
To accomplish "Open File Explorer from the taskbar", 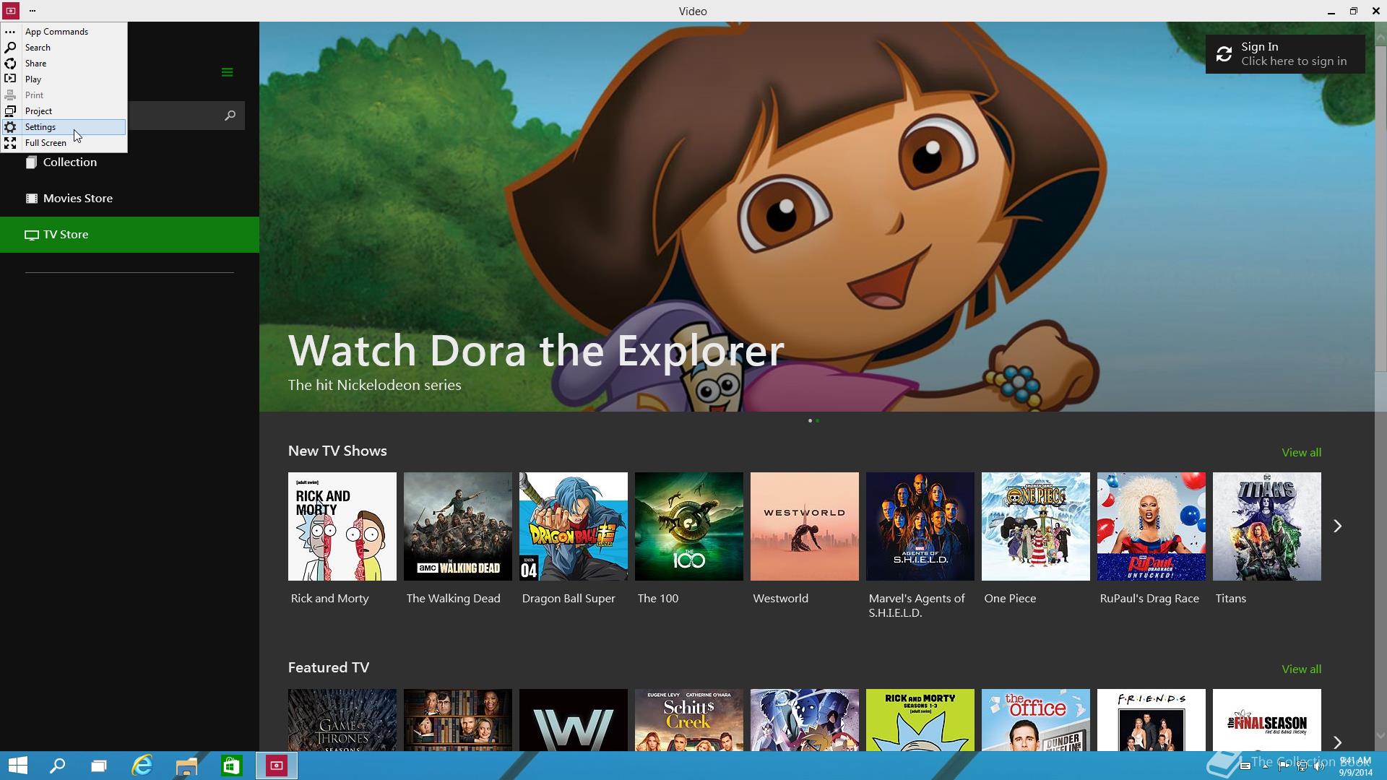I will 186,766.
